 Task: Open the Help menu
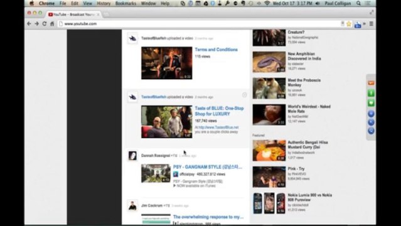pos(165,3)
